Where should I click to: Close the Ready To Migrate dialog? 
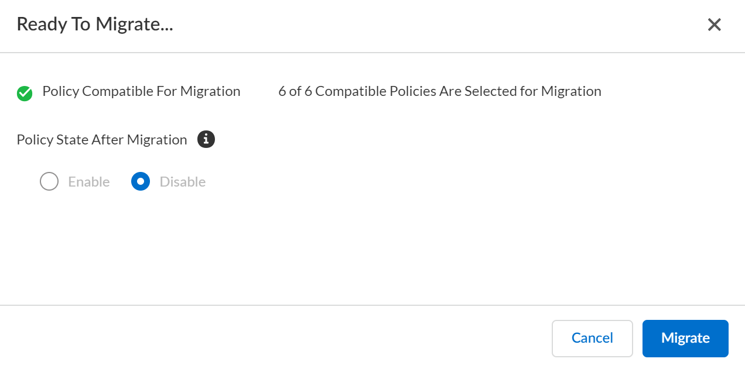click(714, 25)
